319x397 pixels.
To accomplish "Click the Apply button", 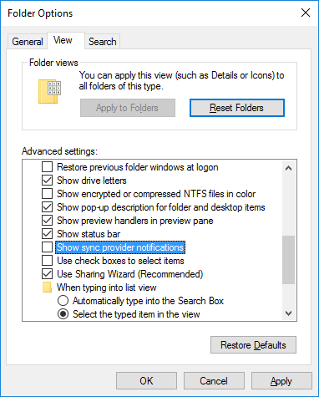I will [x=281, y=380].
